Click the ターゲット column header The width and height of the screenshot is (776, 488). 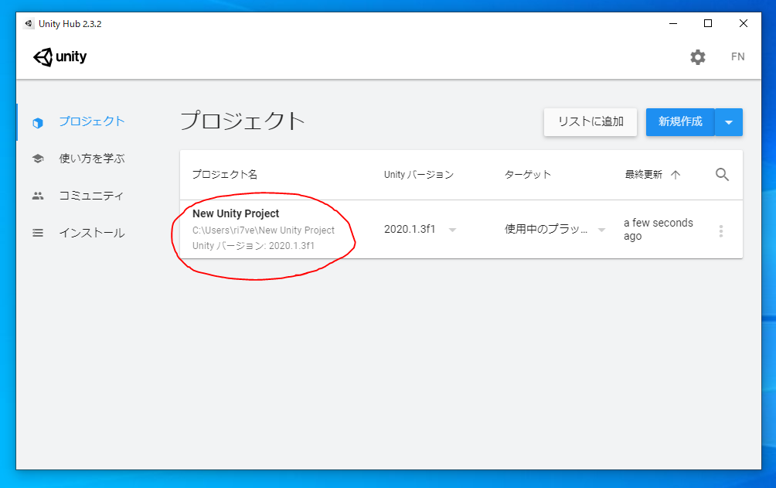(528, 174)
